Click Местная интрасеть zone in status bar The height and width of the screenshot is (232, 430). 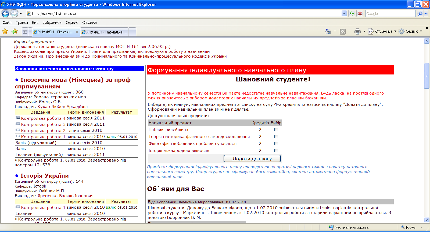[x=349, y=227]
